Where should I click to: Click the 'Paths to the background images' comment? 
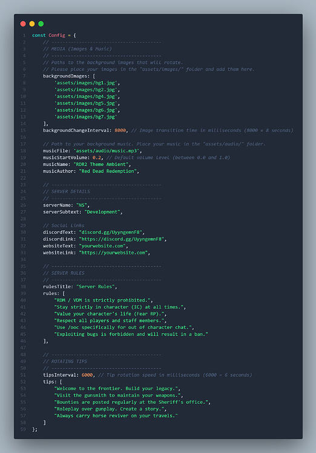coord(113,62)
